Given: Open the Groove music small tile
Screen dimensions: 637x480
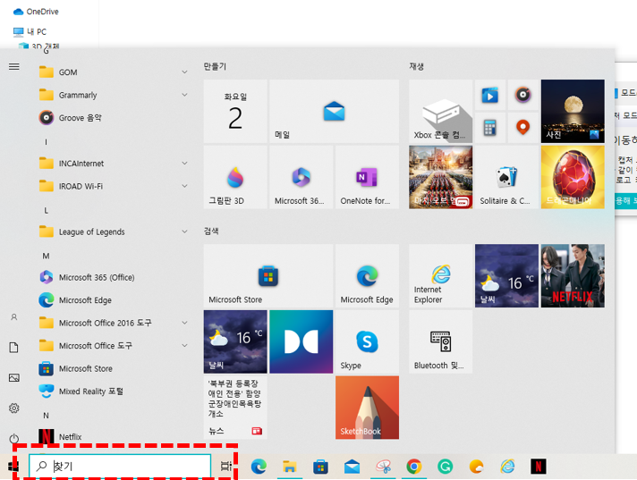Looking at the screenshot, I should pos(522,95).
